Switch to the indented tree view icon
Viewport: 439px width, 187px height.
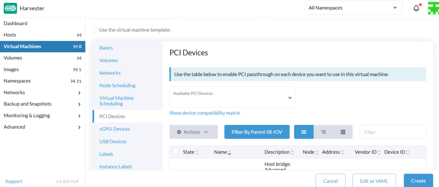tap(323, 132)
